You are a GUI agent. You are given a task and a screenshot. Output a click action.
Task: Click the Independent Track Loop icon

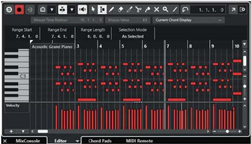(185, 10)
